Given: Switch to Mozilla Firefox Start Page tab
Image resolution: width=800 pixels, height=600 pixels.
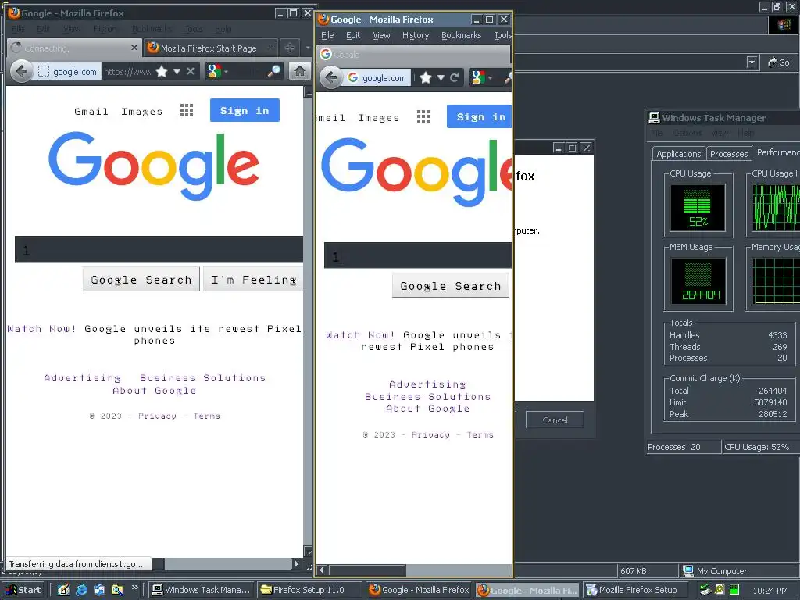Looking at the screenshot, I should coord(210,48).
